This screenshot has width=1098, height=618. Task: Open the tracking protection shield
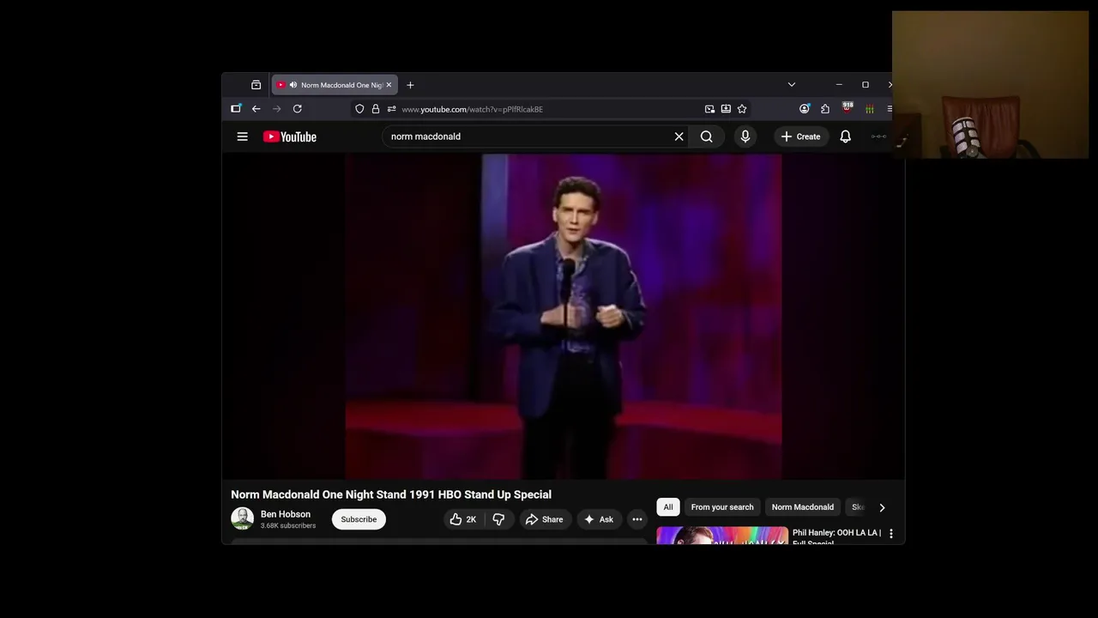pyautogui.click(x=359, y=109)
